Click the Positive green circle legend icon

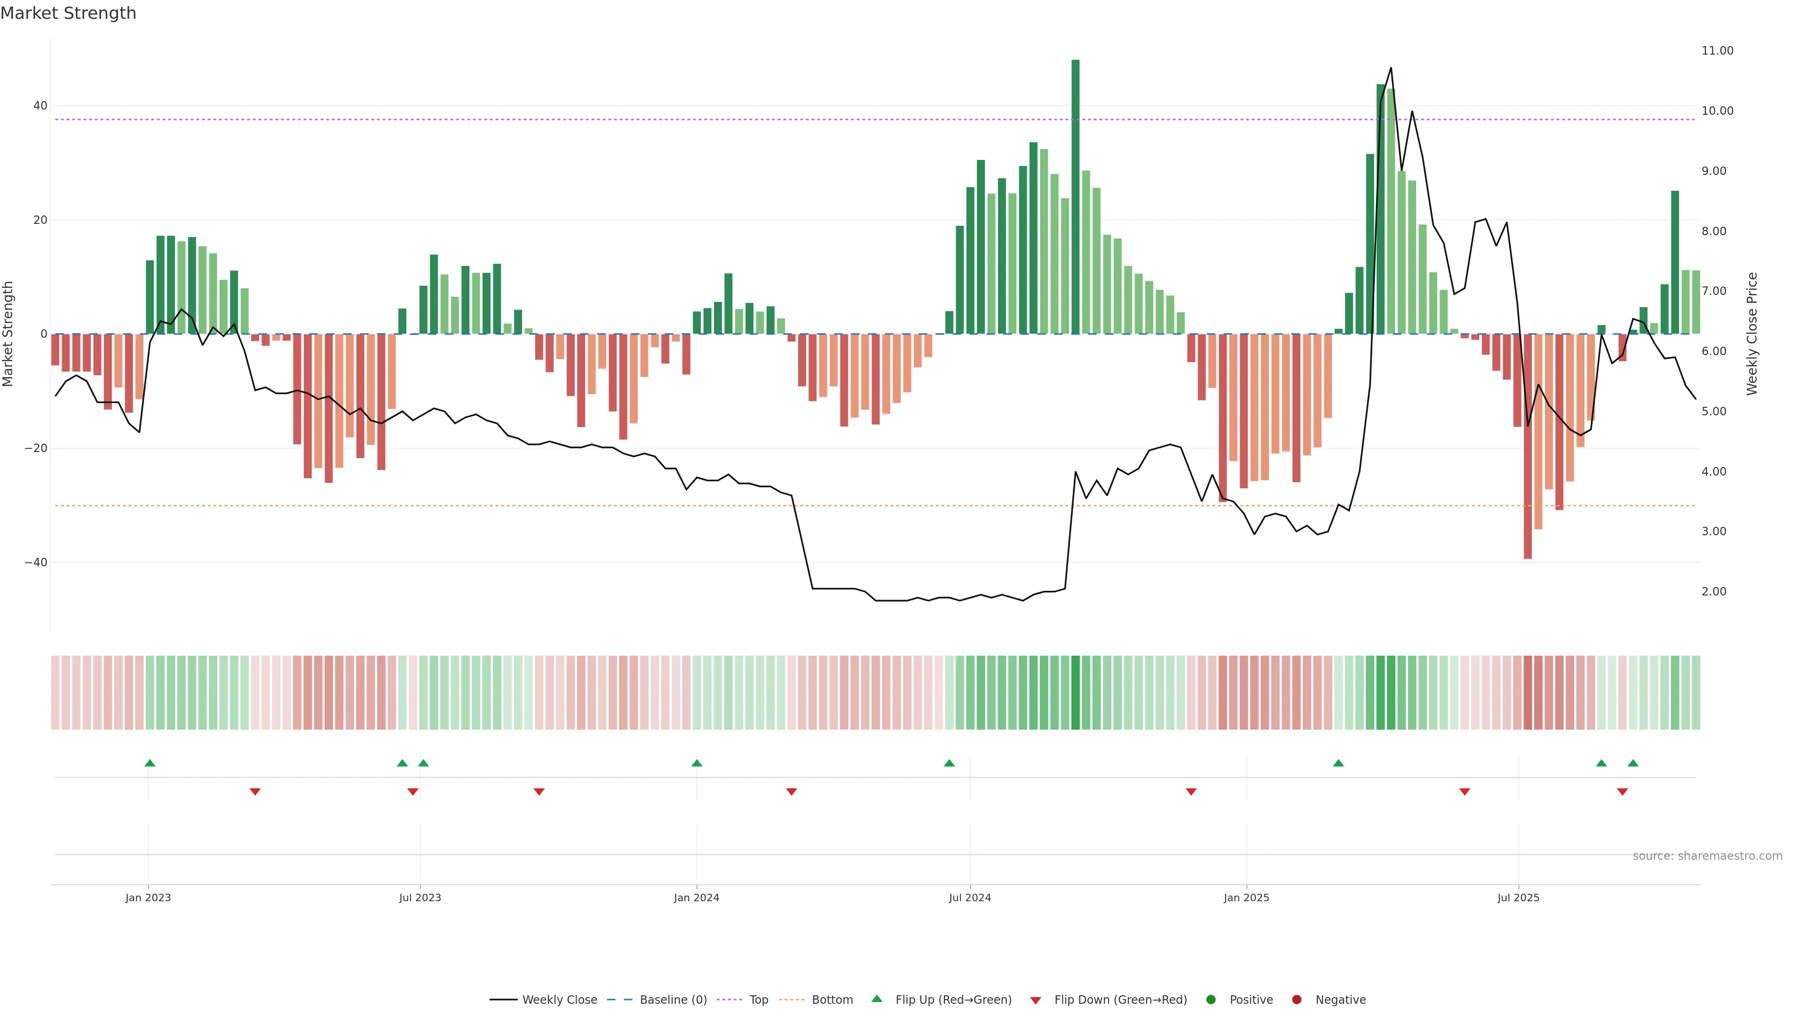pyautogui.click(x=1211, y=1000)
